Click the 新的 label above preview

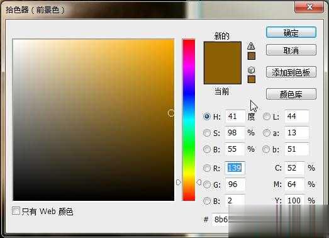pyautogui.click(x=222, y=36)
